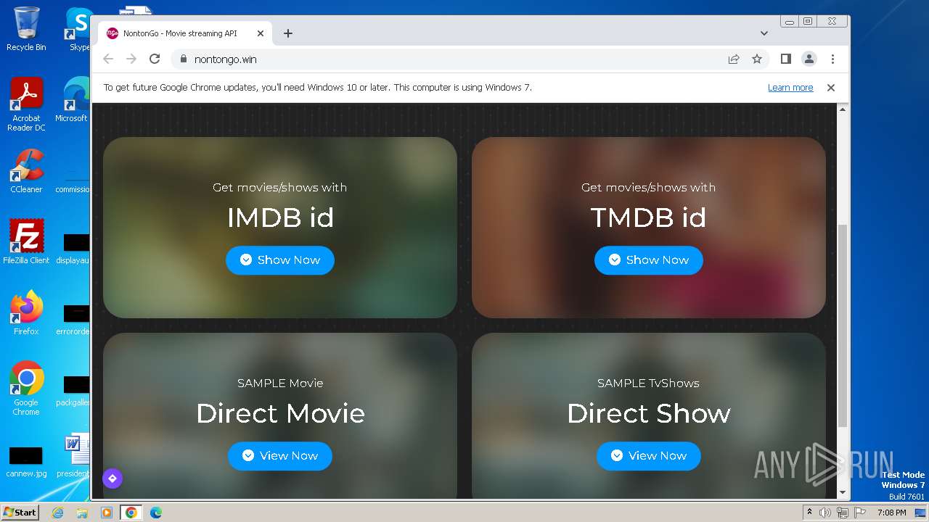This screenshot has height=522, width=929.
Task: Open FileZilla Client desktop shortcut
Action: tap(26, 242)
